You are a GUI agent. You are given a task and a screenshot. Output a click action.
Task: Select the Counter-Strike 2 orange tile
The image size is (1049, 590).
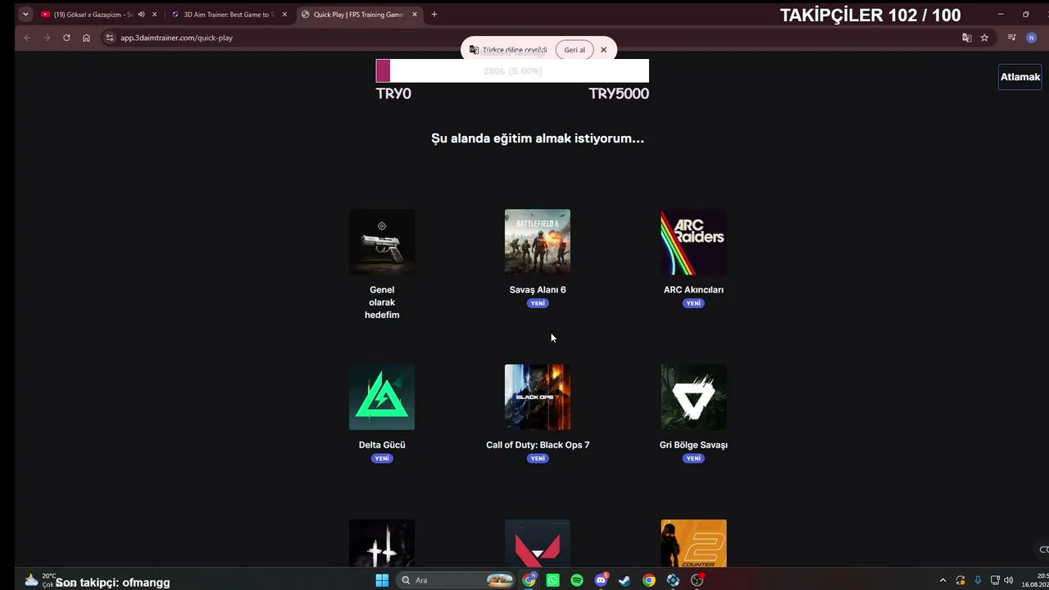(x=693, y=543)
